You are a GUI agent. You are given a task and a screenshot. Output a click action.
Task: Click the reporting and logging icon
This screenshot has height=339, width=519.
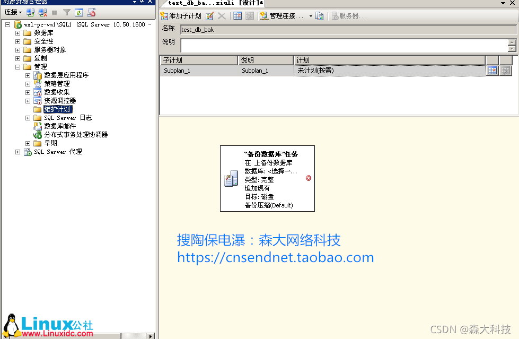pos(320,16)
